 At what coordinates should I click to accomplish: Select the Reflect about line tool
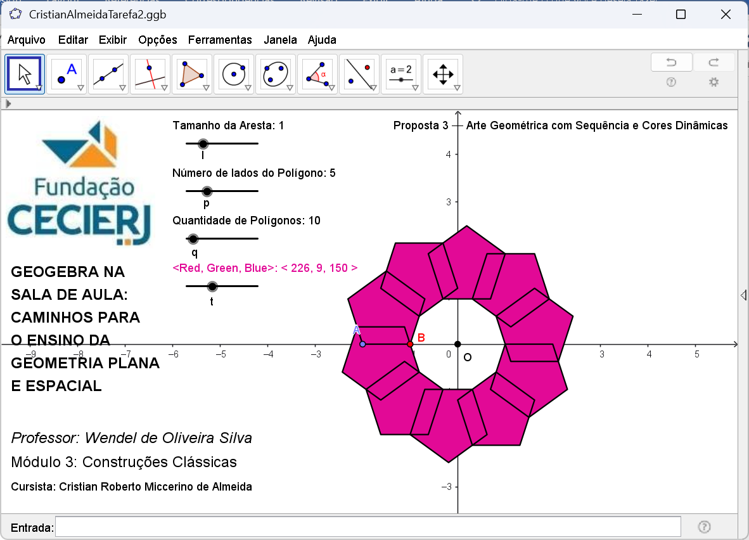click(359, 74)
